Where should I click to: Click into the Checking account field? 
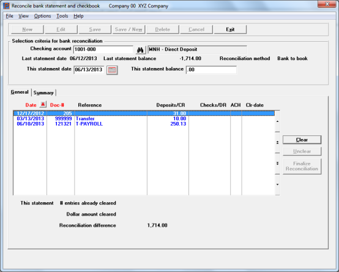tap(103, 50)
